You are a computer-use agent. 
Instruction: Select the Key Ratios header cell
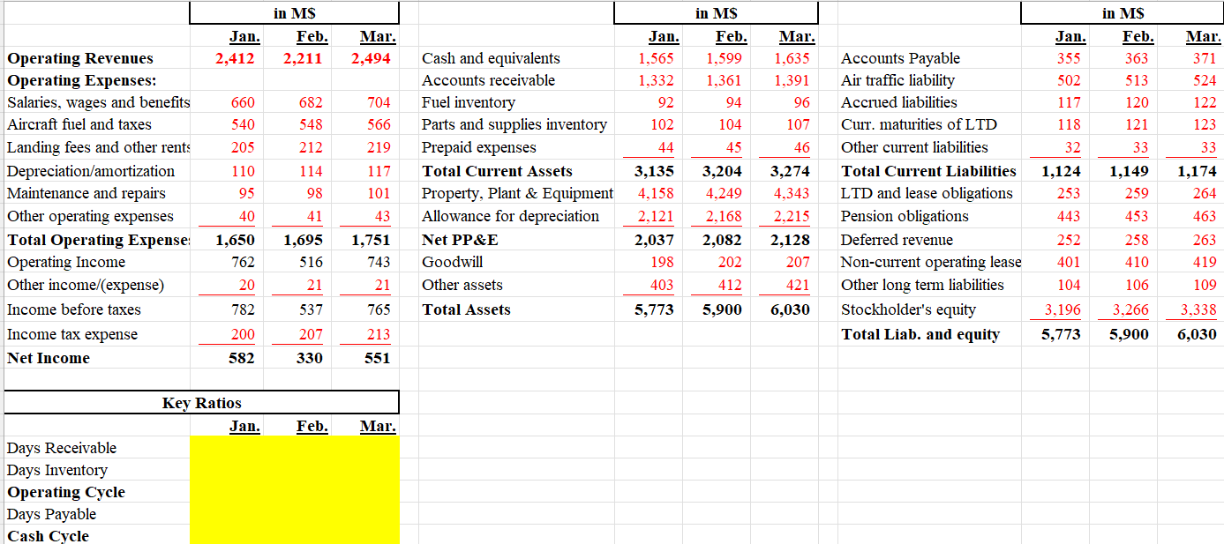[x=202, y=403]
